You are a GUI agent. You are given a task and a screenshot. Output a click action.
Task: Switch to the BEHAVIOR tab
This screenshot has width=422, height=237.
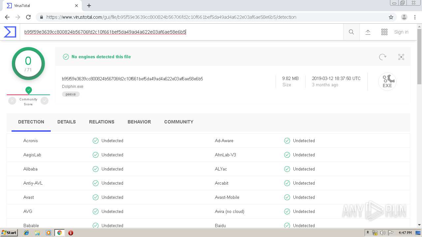click(x=139, y=122)
